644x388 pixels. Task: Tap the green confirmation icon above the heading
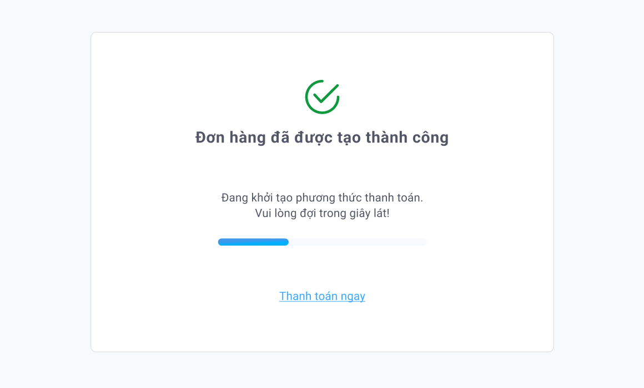click(322, 96)
